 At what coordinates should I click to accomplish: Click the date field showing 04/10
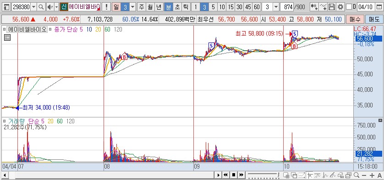point(366,7)
